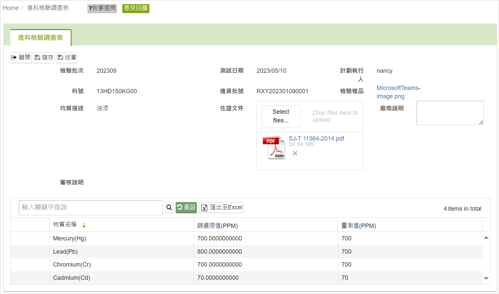Click the batch number RXY202301090001
This screenshot has height=294, width=499.
tap(282, 91)
